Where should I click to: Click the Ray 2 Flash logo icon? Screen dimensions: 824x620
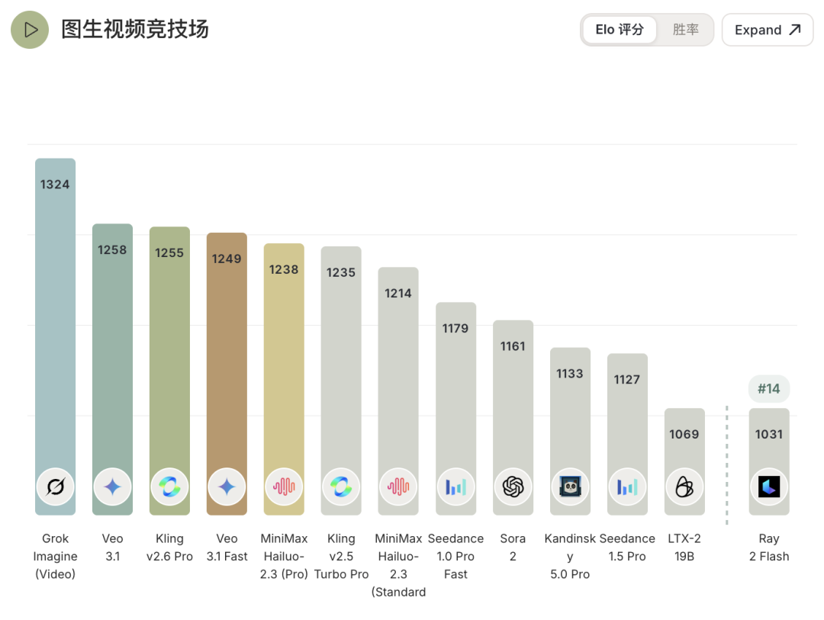point(769,487)
